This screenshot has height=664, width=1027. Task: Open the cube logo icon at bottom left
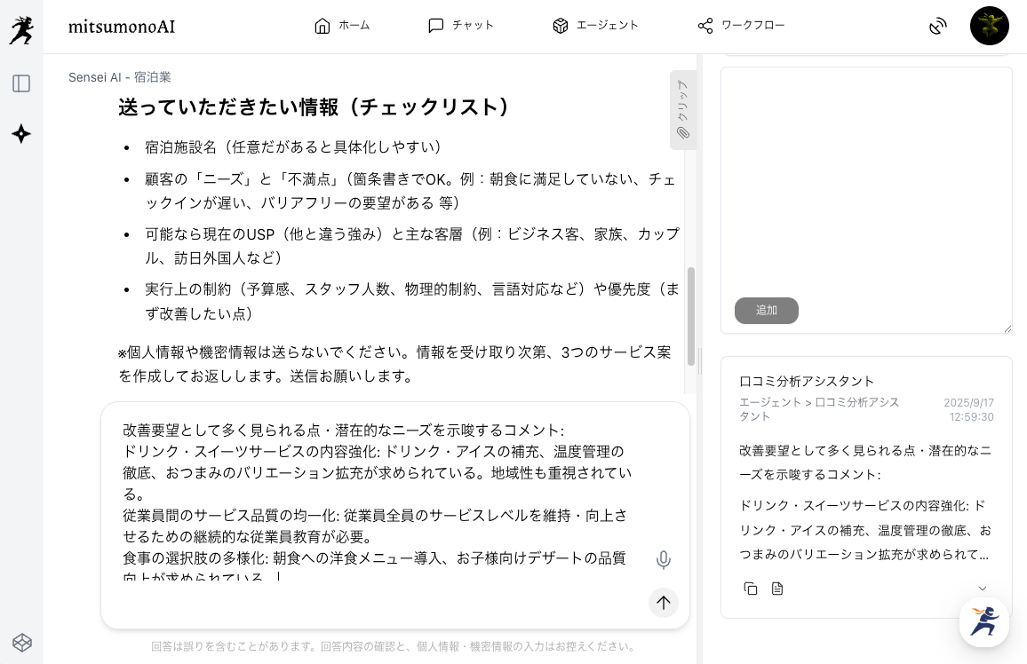pyautogui.click(x=21, y=642)
